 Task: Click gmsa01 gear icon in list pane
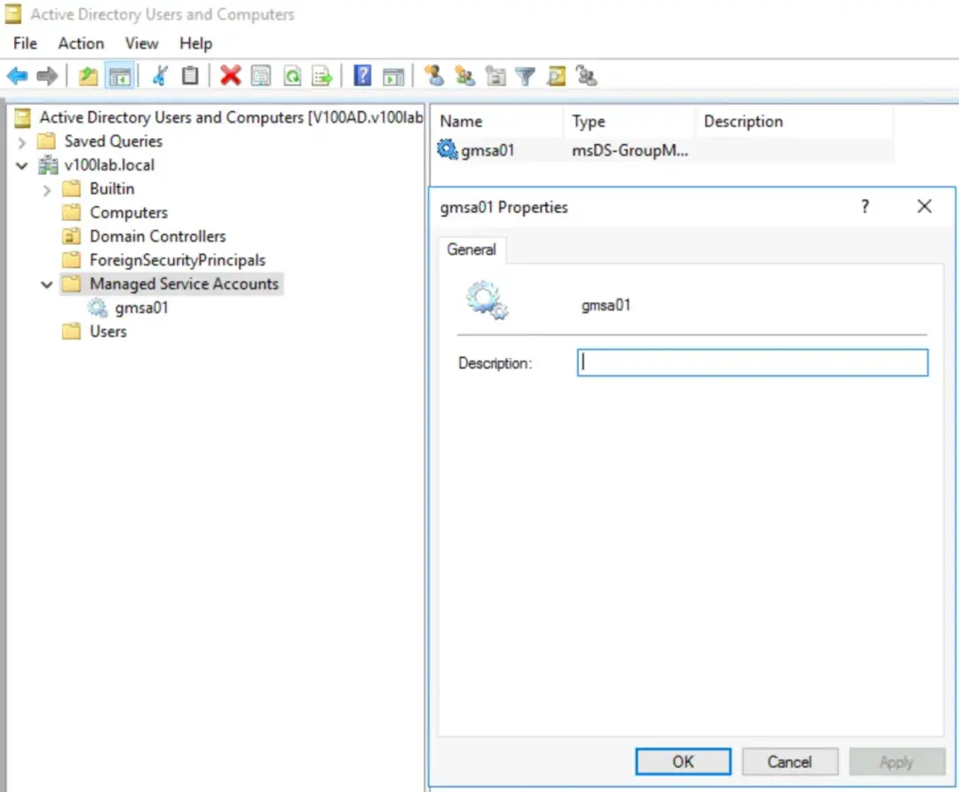click(x=447, y=150)
